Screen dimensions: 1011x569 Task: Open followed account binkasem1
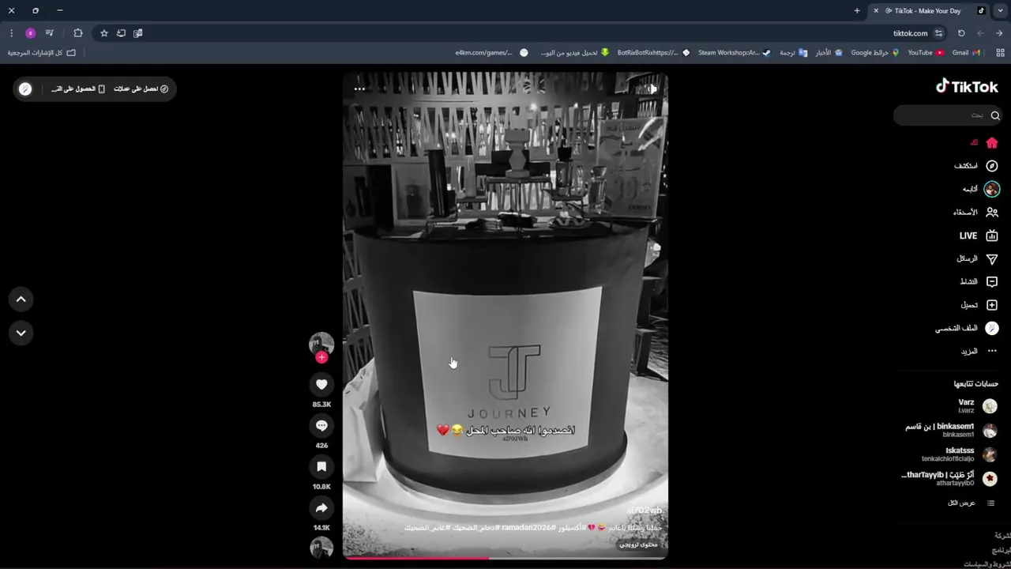tap(951, 431)
